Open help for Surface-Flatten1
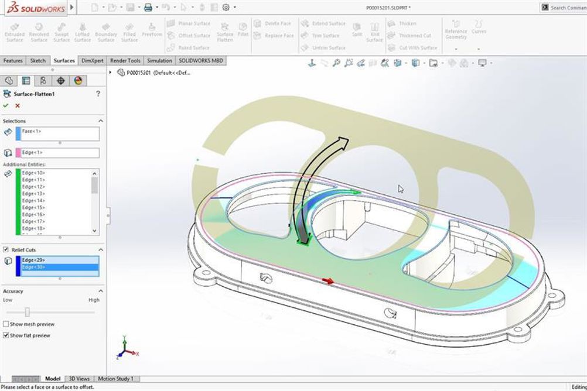The width and height of the screenshot is (587, 391). (98, 94)
